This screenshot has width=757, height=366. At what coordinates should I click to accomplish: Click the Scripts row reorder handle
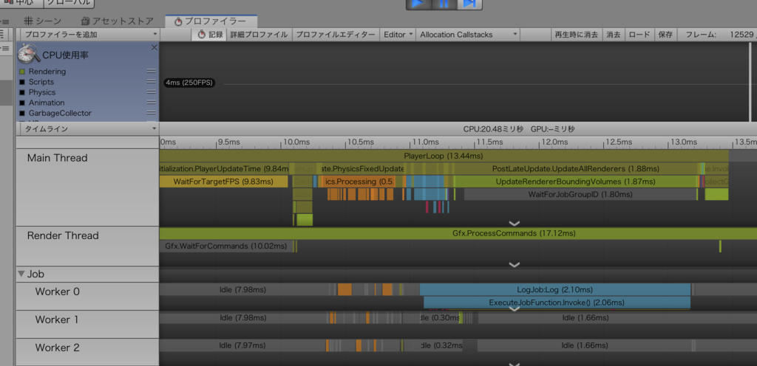151,82
